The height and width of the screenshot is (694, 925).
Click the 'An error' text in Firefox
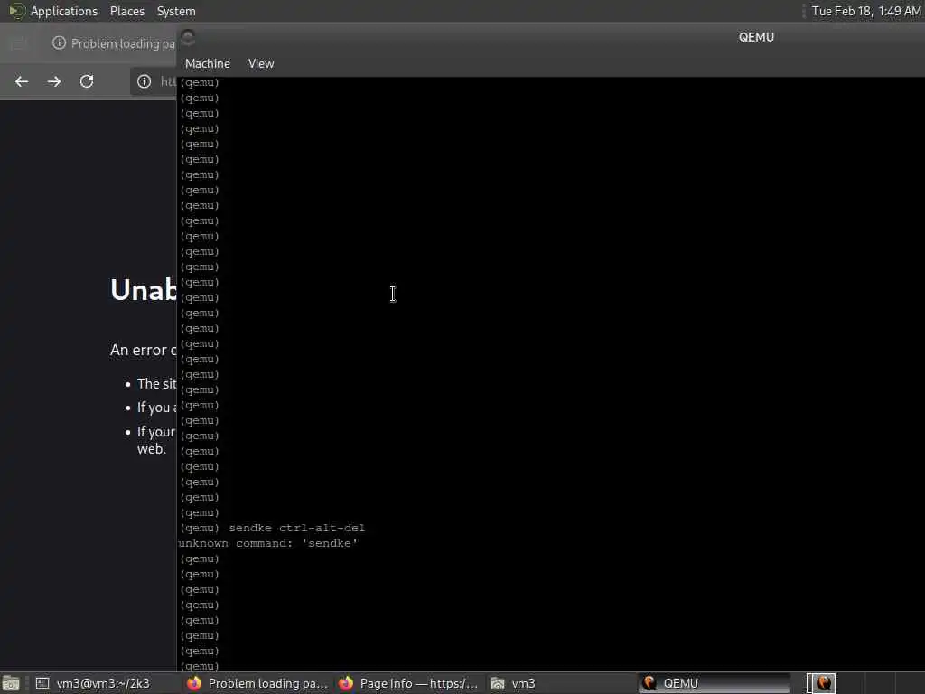tap(144, 350)
